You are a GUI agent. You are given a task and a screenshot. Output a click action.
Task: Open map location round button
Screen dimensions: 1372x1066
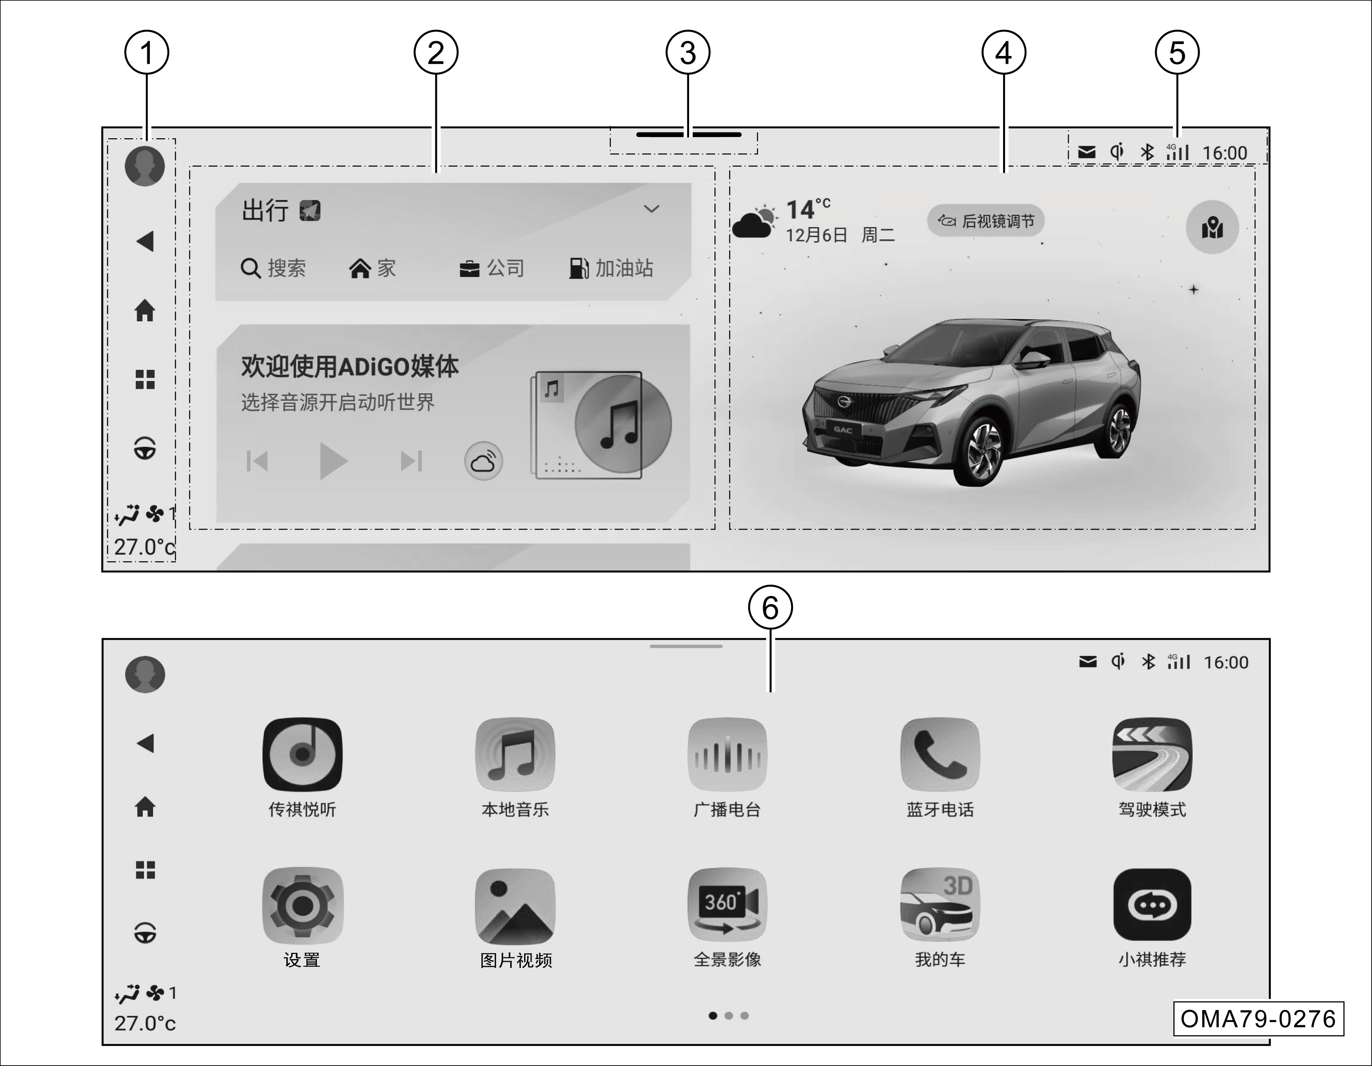coord(1212,227)
